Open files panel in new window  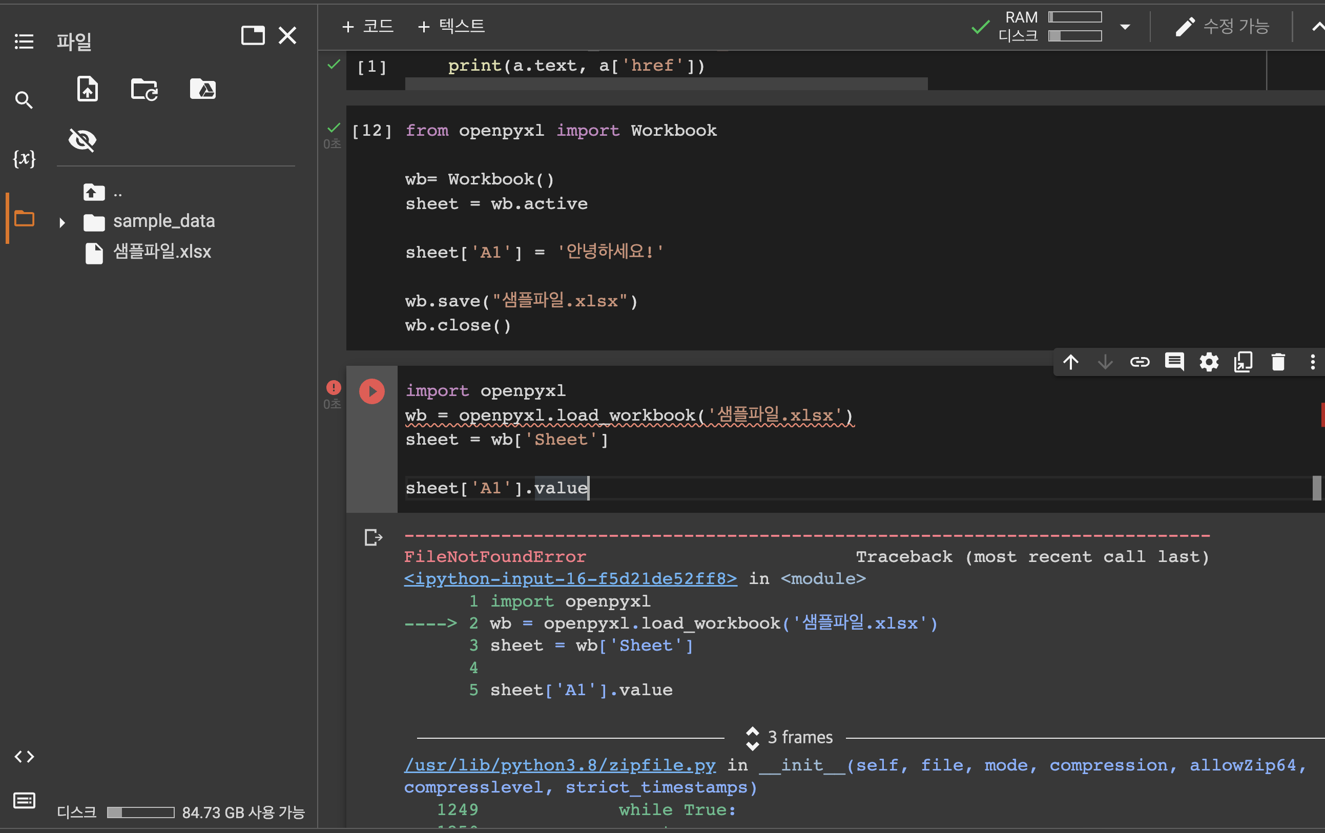point(253,36)
